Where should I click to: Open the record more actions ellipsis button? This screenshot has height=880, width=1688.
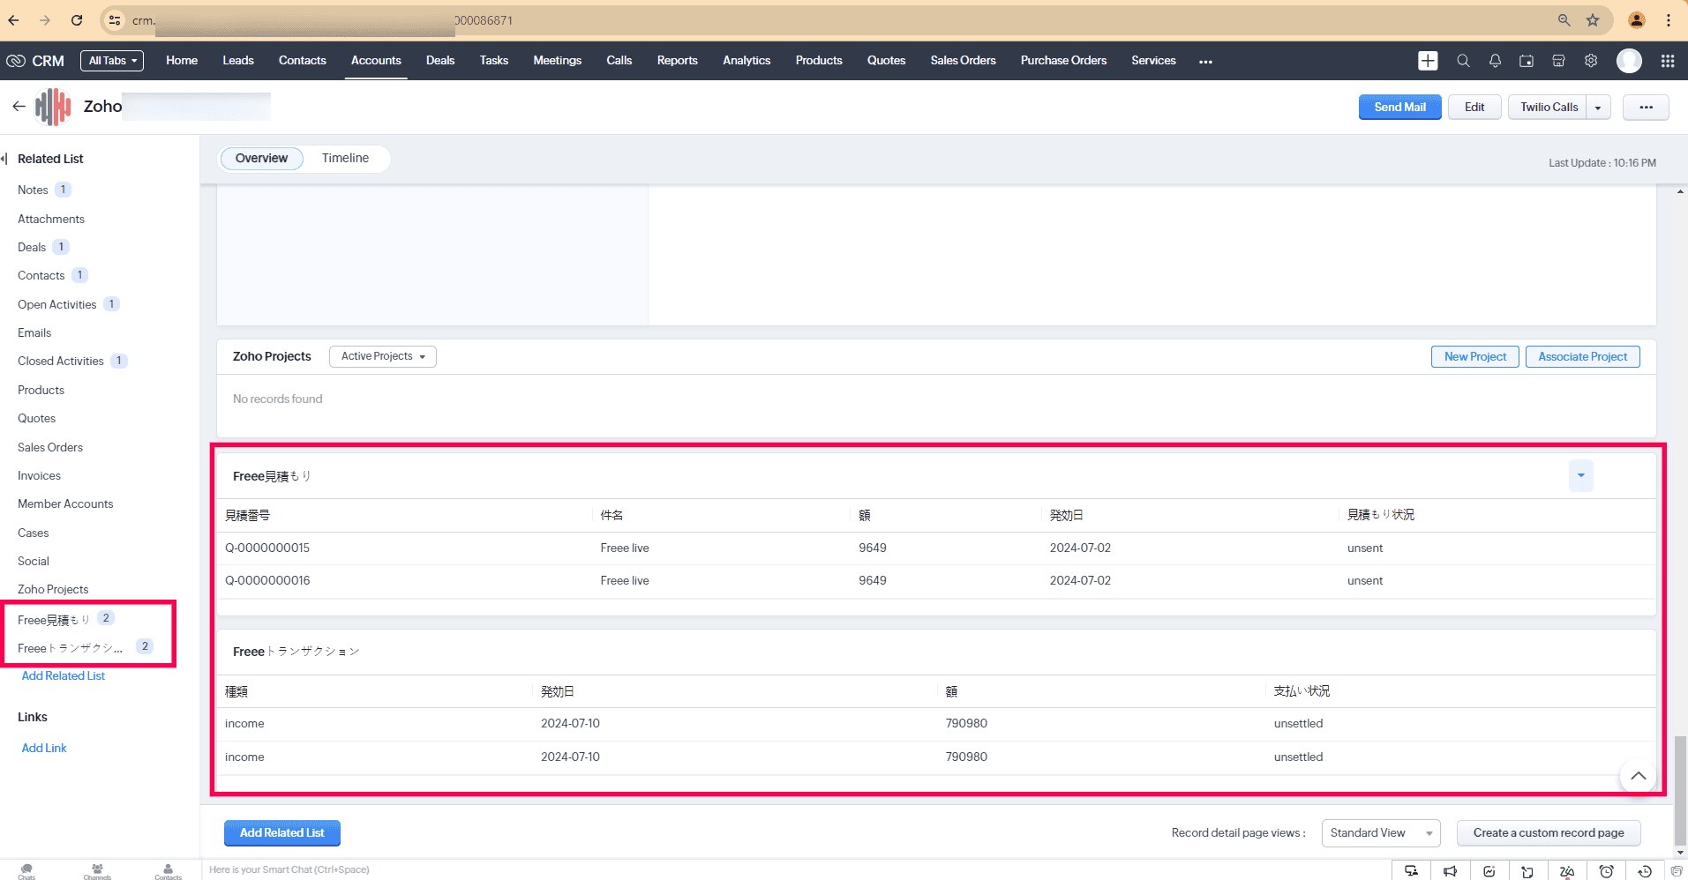1646,107
